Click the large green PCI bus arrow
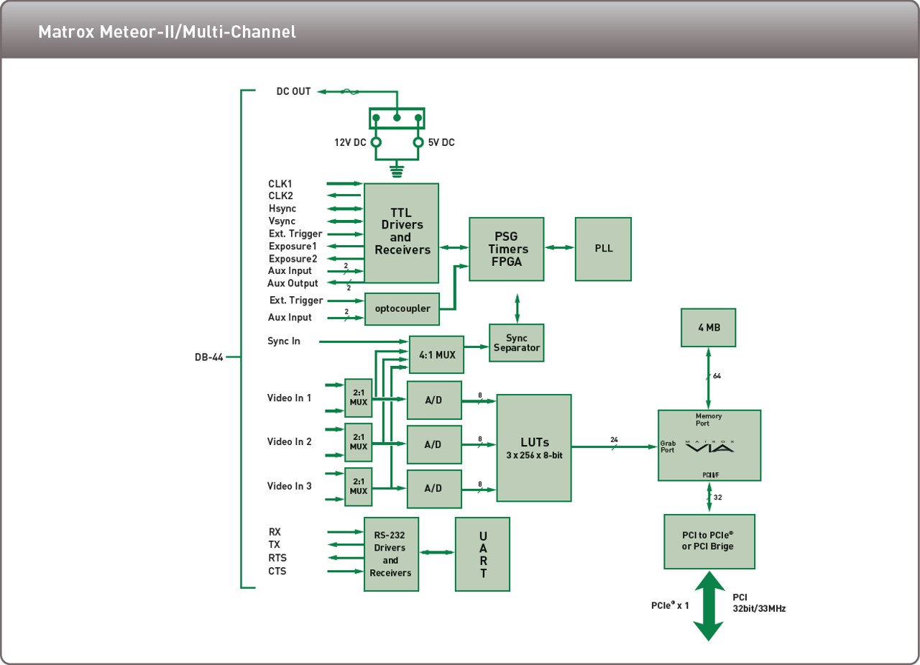This screenshot has width=920, height=665. pyautogui.click(x=709, y=605)
